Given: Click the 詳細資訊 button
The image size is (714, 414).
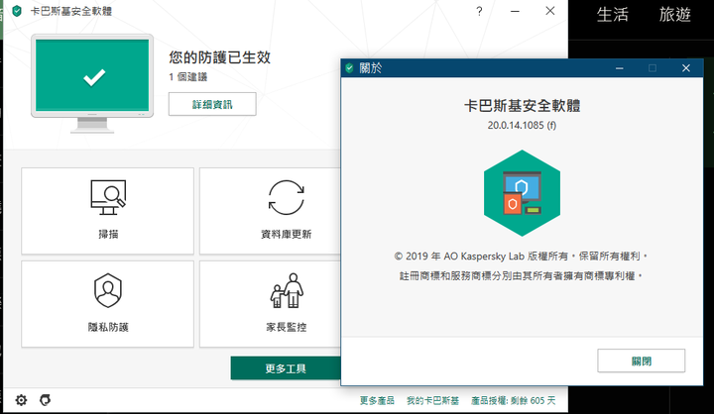Looking at the screenshot, I should click(x=212, y=104).
